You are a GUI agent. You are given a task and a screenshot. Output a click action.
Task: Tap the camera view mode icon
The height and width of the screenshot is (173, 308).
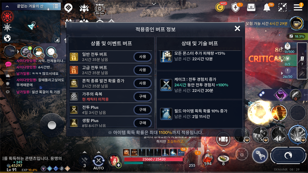tap(223, 139)
